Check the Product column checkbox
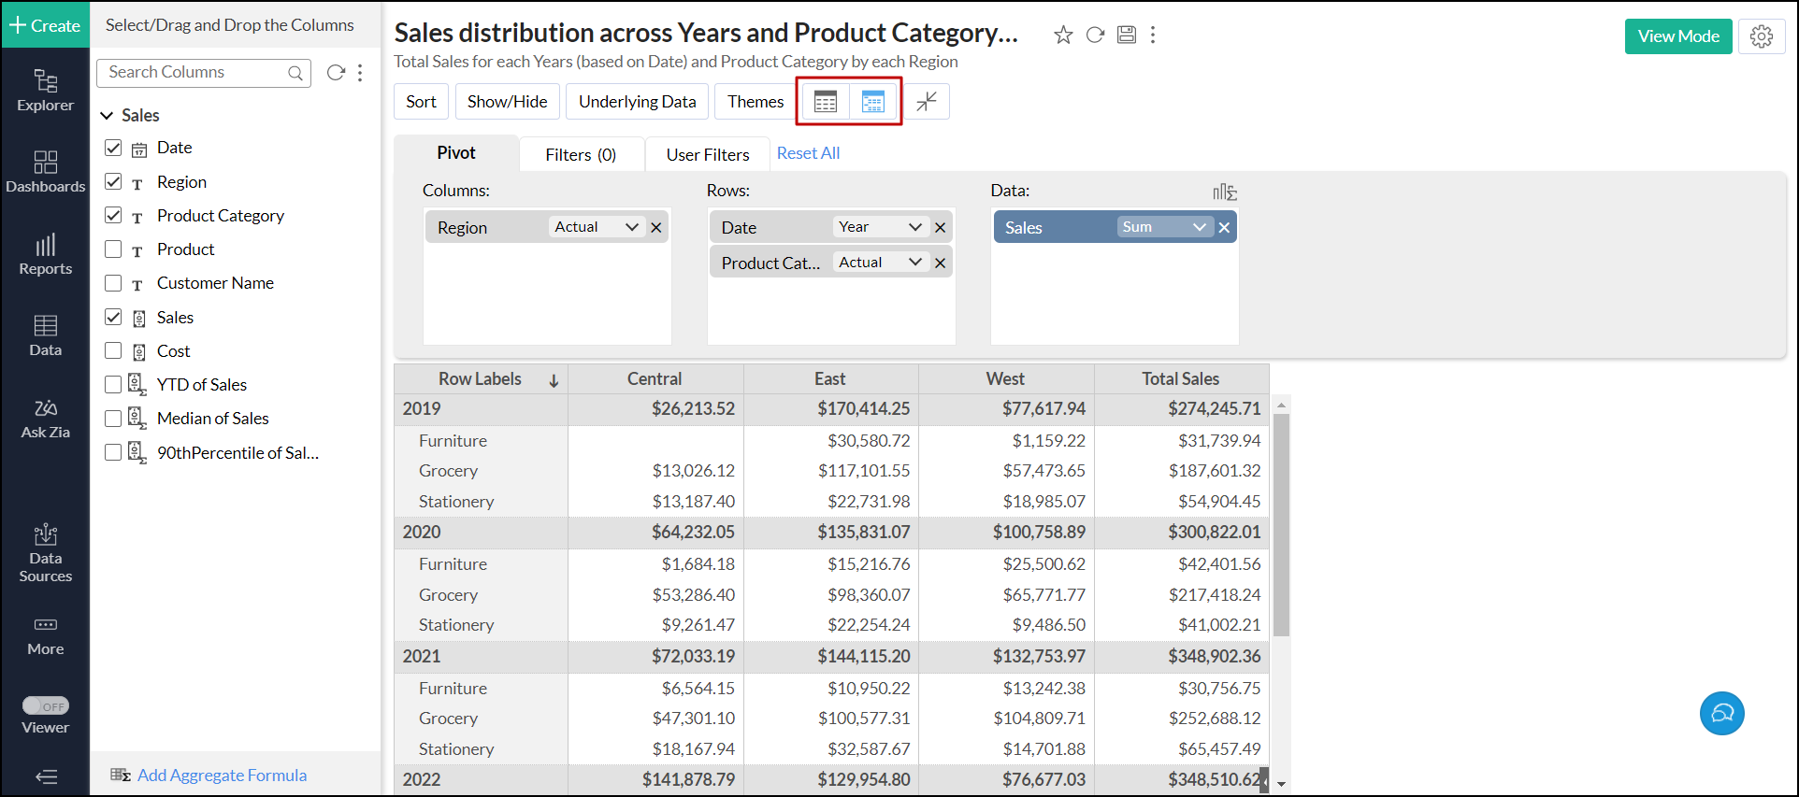 click(113, 249)
